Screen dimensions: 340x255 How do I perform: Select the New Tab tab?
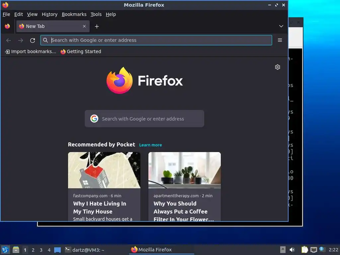(x=53, y=26)
